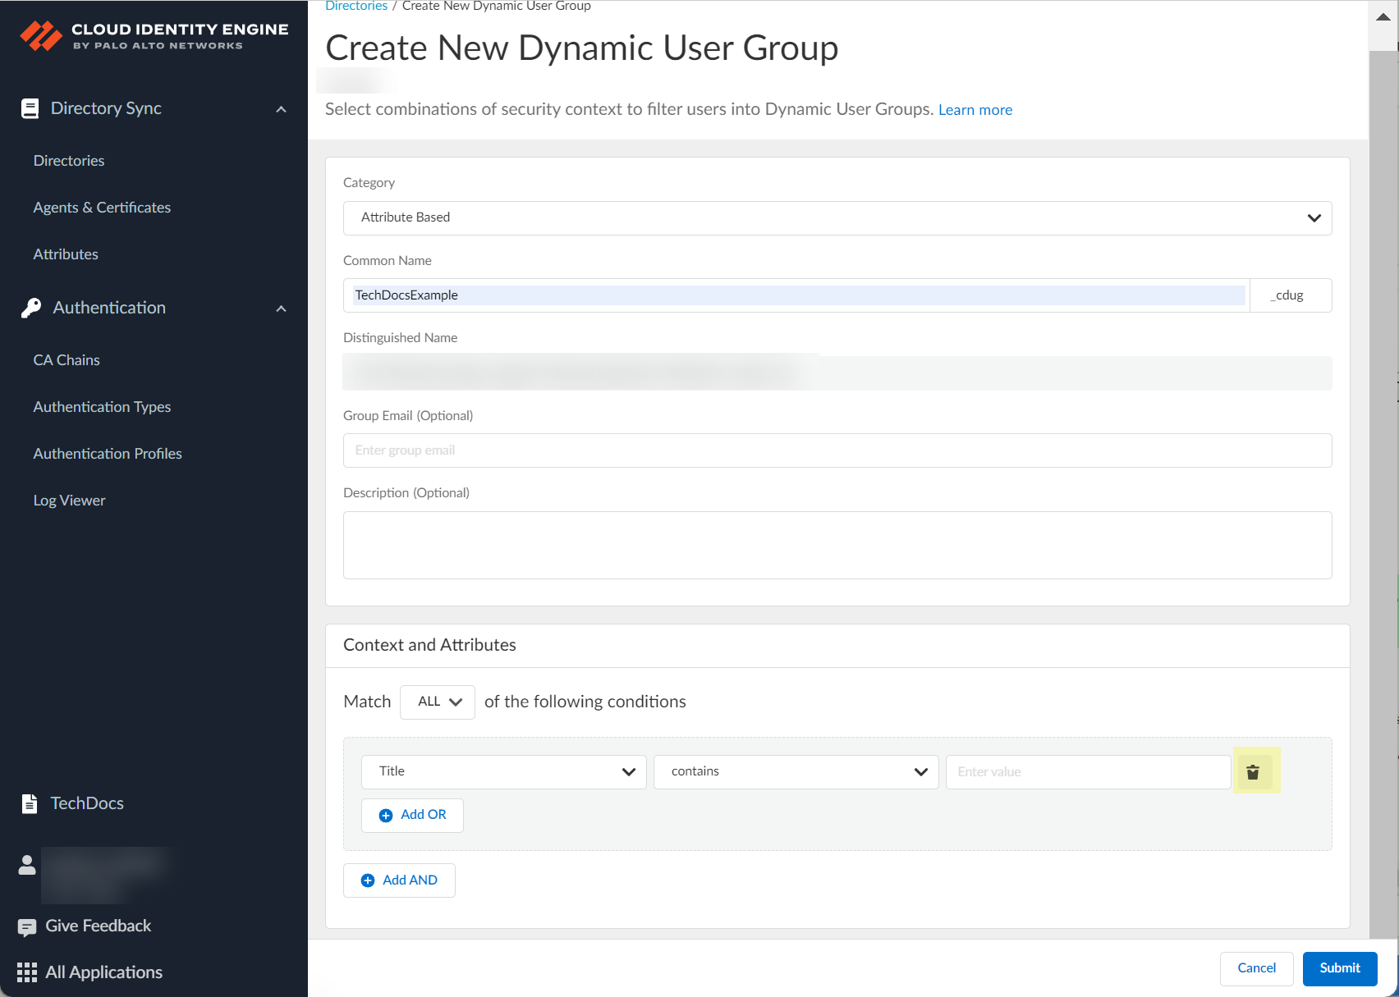The height and width of the screenshot is (997, 1399).
Task: Click the Authentication key icon
Action: pyautogui.click(x=31, y=308)
